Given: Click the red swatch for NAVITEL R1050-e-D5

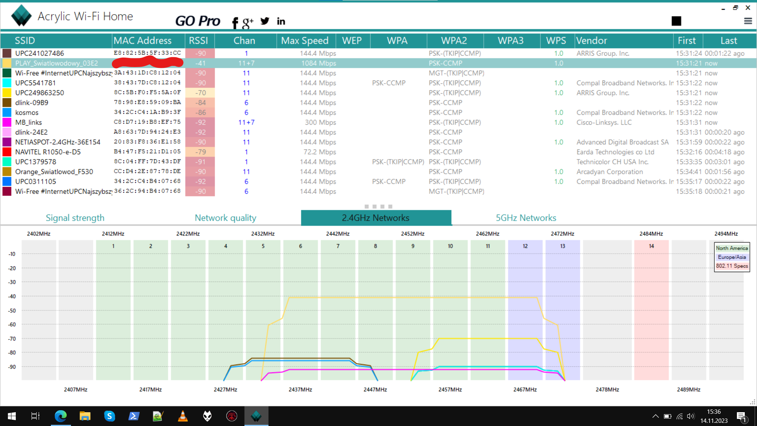Looking at the screenshot, I should click(7, 152).
